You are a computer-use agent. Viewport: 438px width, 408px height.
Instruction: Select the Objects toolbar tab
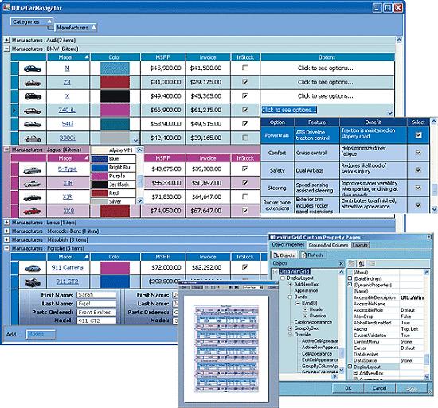click(284, 255)
